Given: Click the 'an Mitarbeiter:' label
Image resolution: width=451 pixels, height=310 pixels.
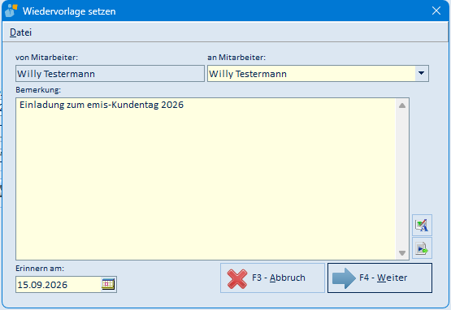Looking at the screenshot, I should point(236,57).
